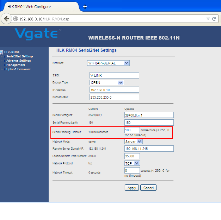Open Management in sidebar
This screenshot has width=221, height=220.
(16, 65)
